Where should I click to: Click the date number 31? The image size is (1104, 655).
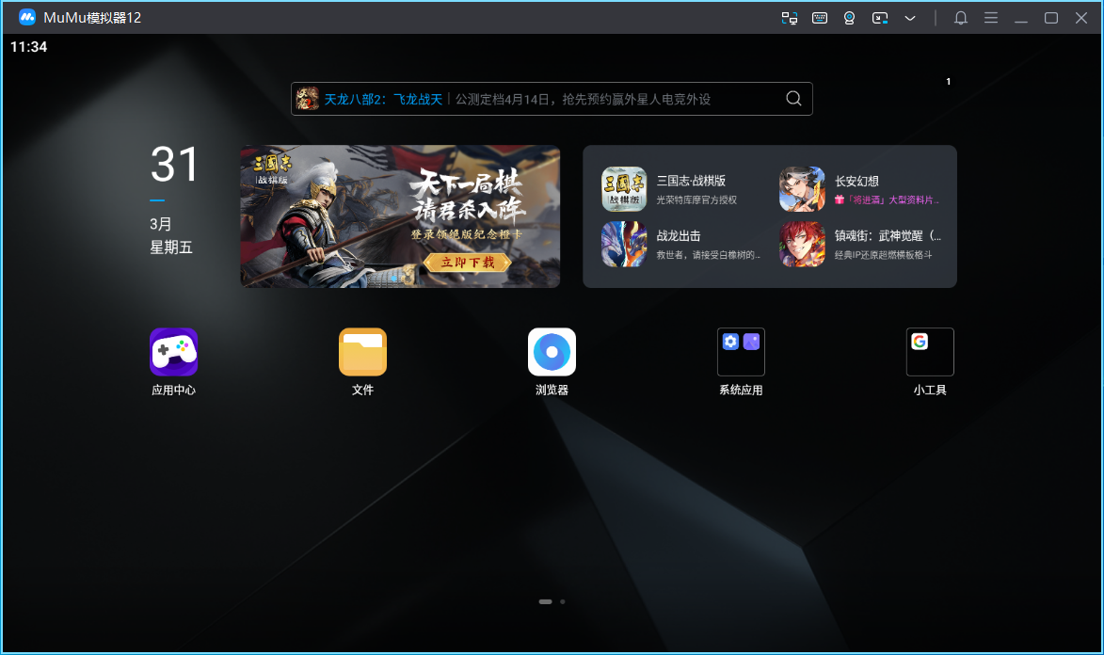coord(174,165)
